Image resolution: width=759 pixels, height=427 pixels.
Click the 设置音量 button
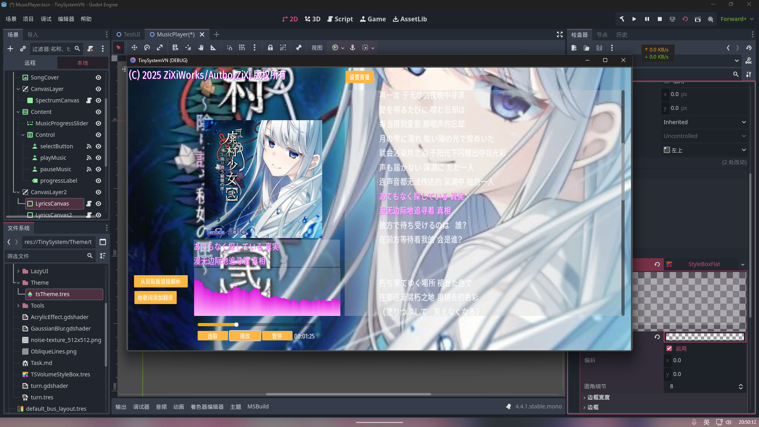tap(359, 77)
